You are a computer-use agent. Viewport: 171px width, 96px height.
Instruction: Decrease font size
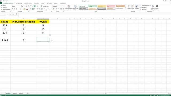click(28, 6)
